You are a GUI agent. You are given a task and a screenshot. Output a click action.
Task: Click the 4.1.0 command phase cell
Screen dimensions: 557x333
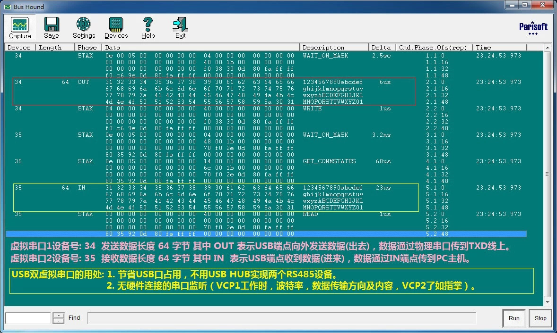[x=435, y=161]
